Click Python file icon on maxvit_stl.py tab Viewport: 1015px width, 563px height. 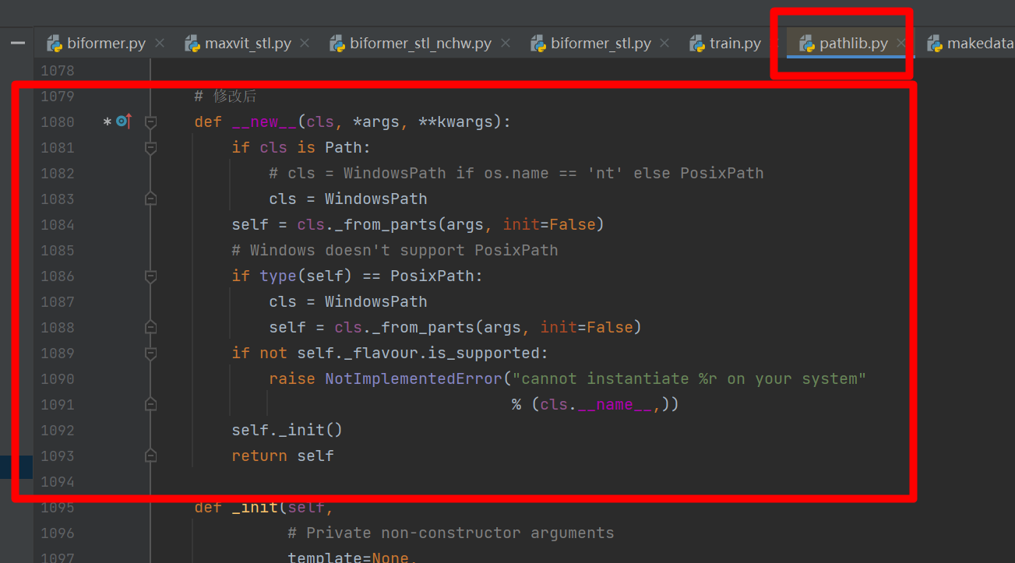192,44
